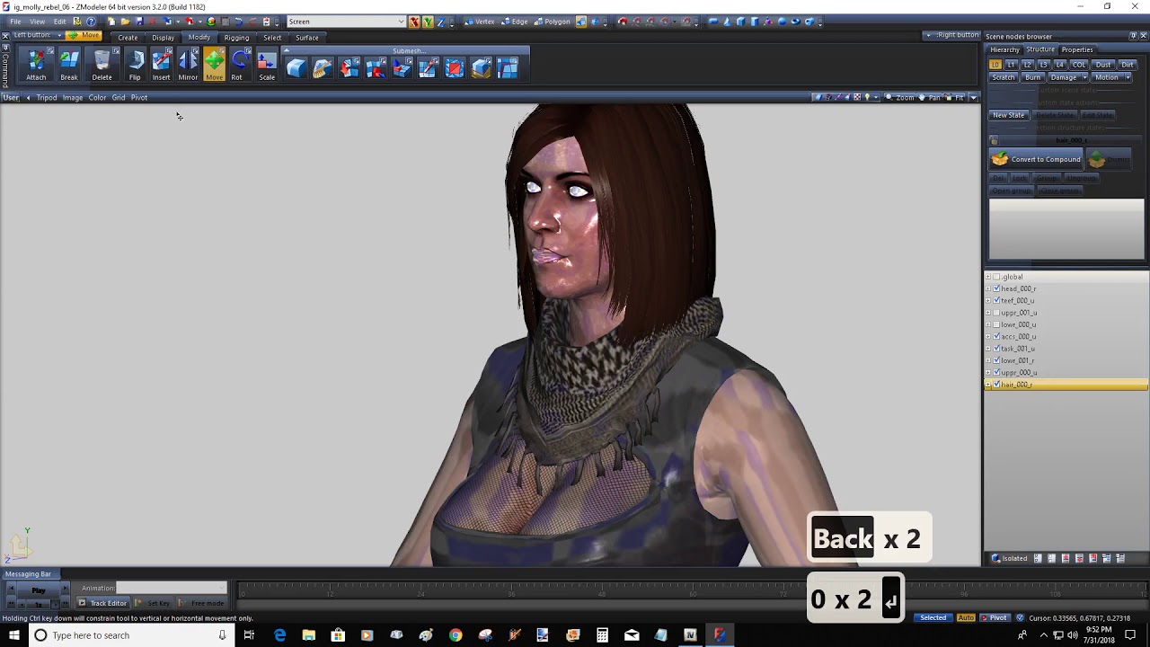Select the Mirror tool

tap(188, 66)
